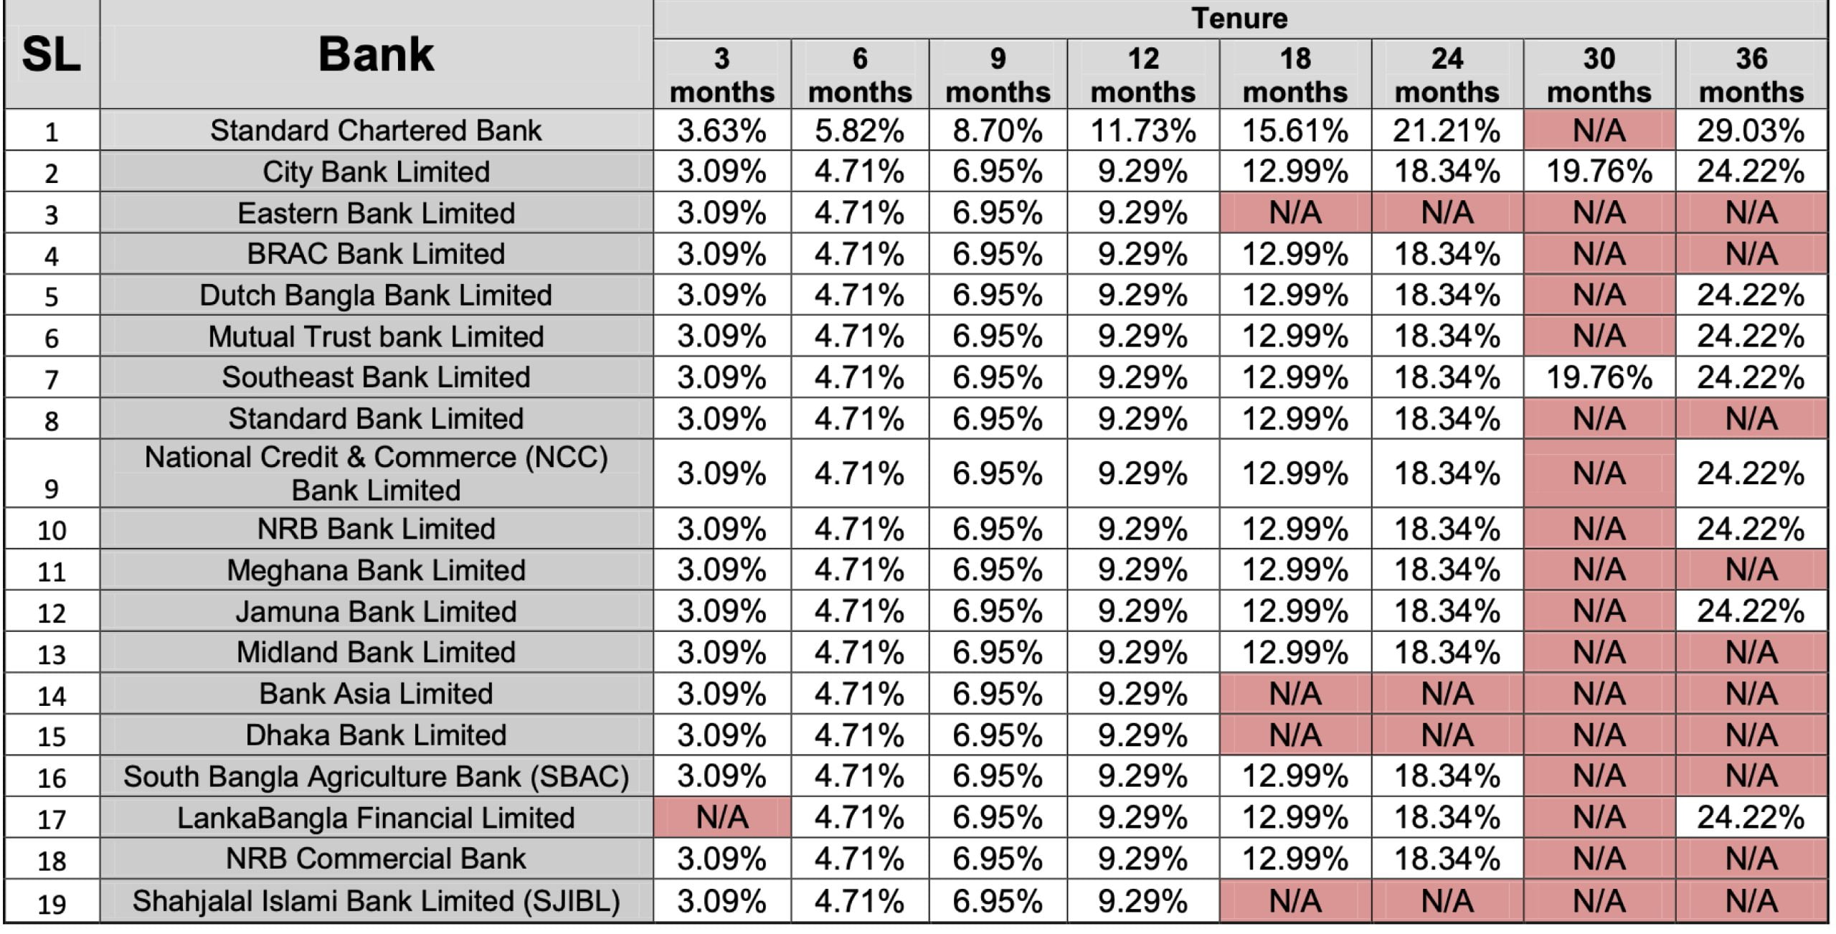Click the 11.73% rate cell

pos(1142,131)
